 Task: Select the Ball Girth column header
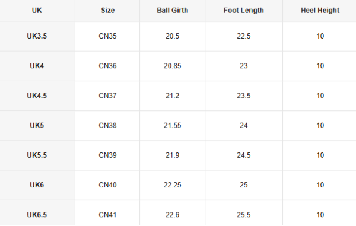172,11
